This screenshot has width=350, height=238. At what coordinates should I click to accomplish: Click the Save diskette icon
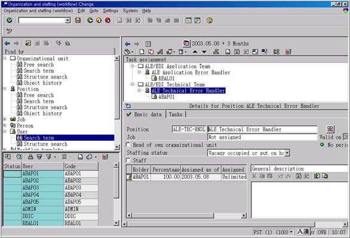click(78, 20)
